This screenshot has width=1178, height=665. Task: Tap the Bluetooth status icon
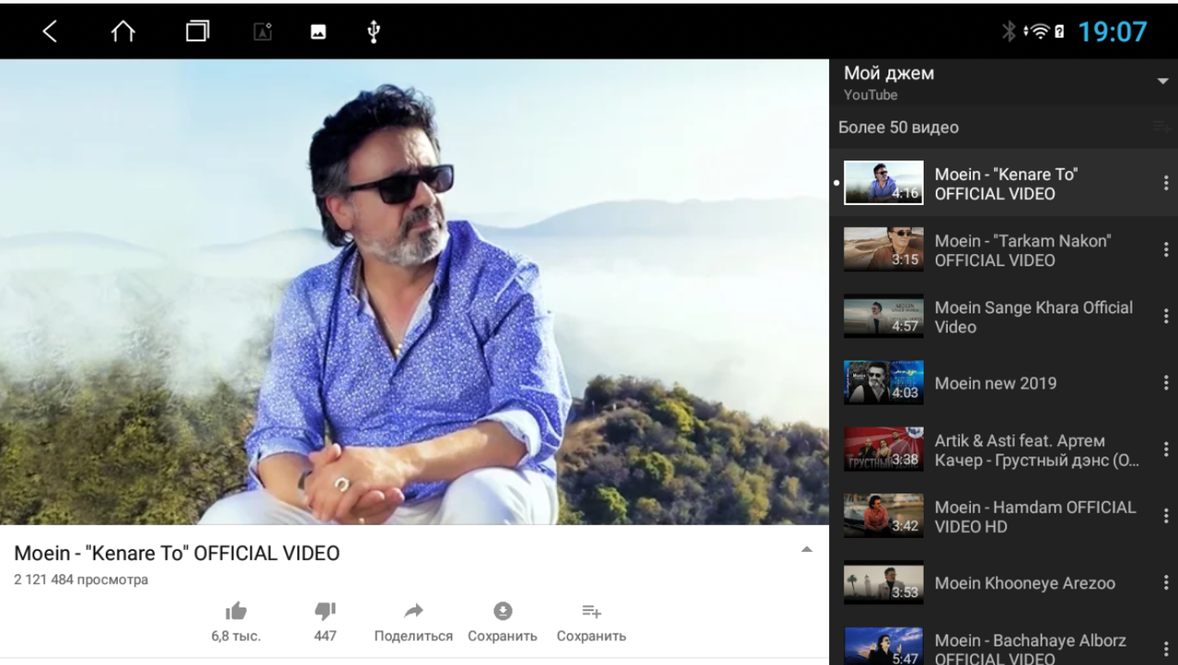click(x=1009, y=31)
